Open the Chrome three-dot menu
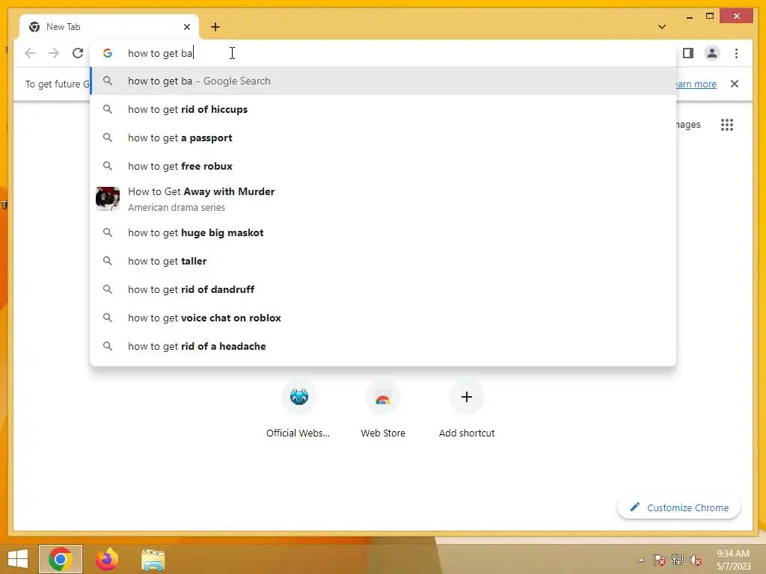Image resolution: width=766 pixels, height=574 pixels. click(x=736, y=53)
